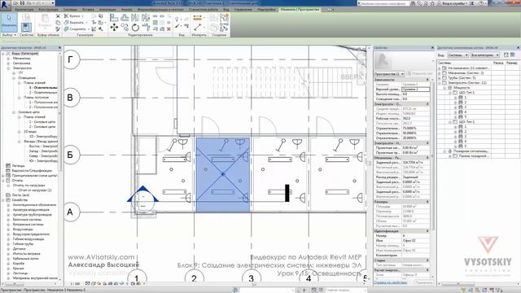Click grid bubble Б on the plan

click(x=71, y=155)
